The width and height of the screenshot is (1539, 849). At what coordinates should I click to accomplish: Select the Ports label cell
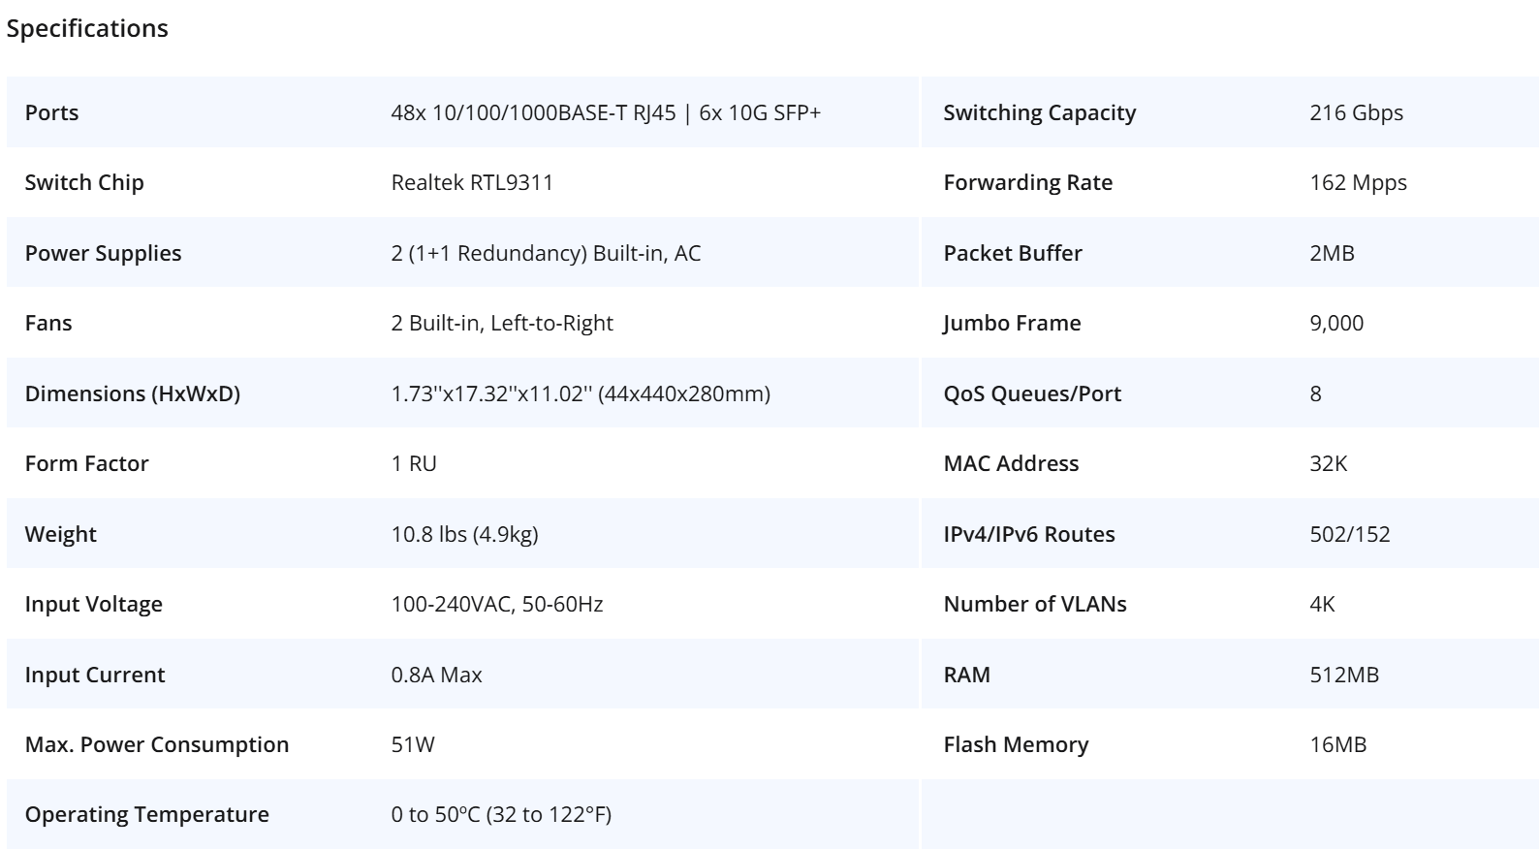pyautogui.click(x=52, y=112)
